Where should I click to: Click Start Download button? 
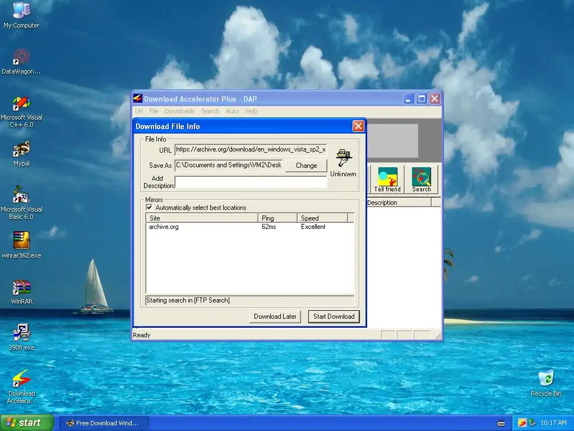334,317
